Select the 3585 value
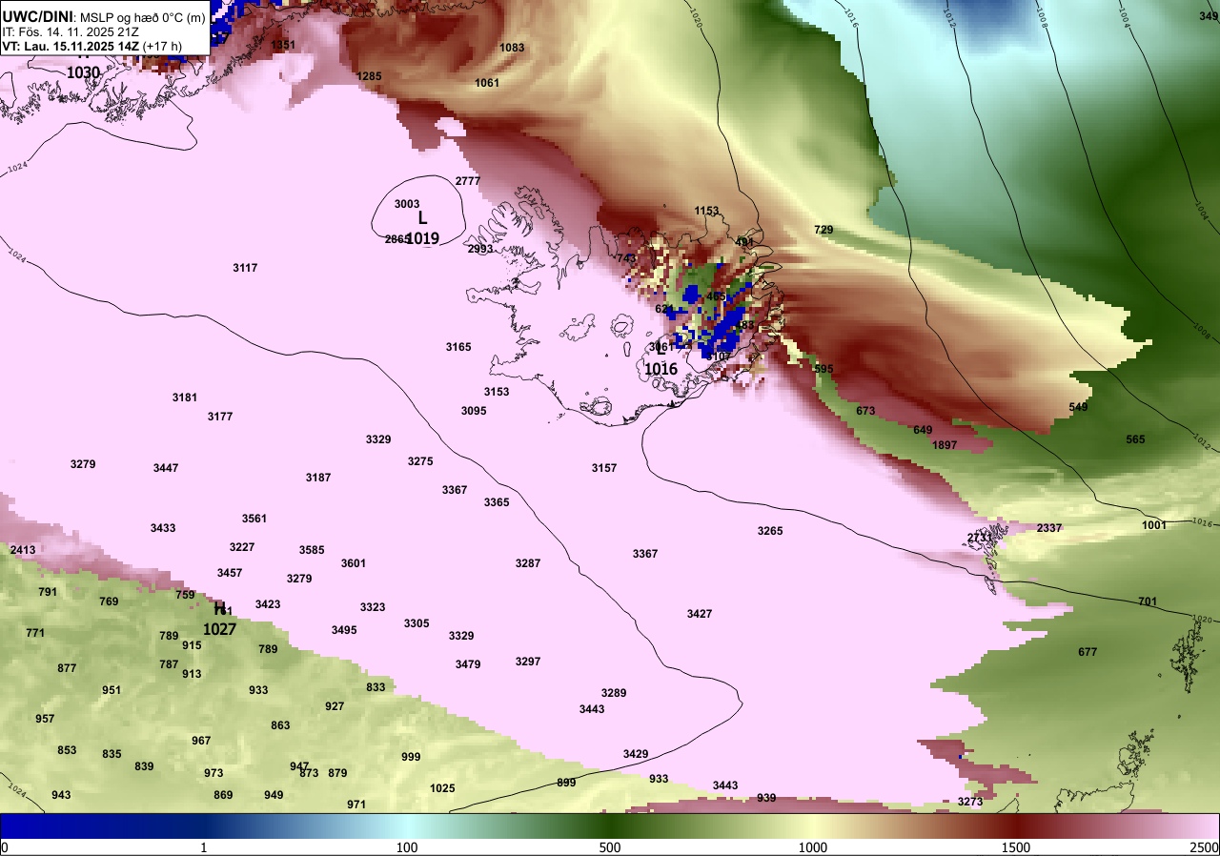1220x856 pixels. [x=312, y=550]
